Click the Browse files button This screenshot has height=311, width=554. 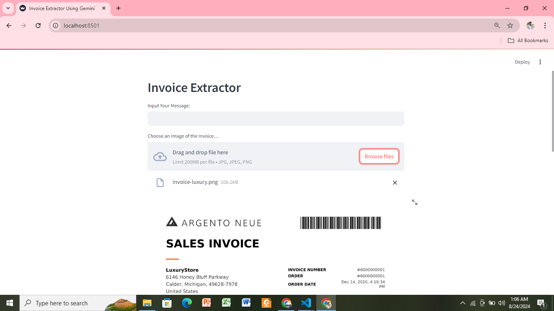pyautogui.click(x=379, y=156)
